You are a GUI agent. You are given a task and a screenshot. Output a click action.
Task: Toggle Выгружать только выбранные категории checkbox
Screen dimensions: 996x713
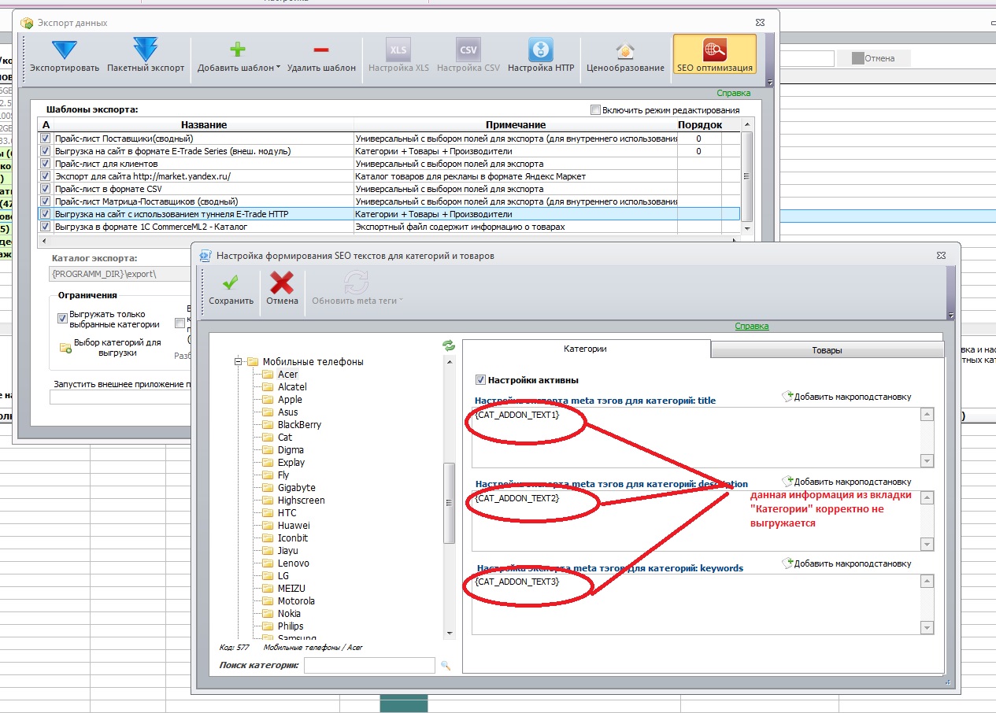[x=62, y=319]
